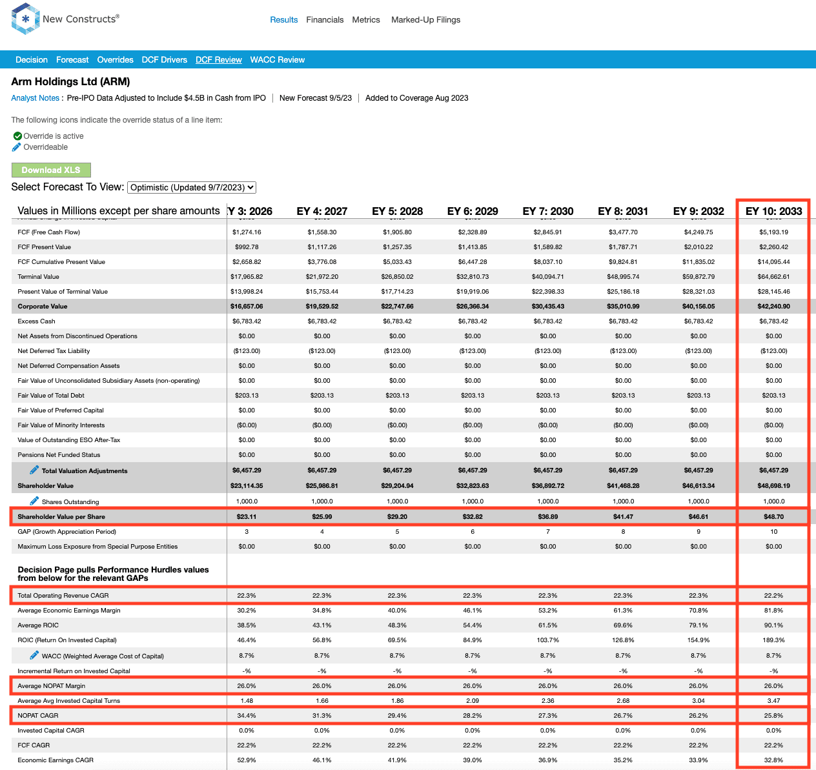
Task: Click the pencil icon beside Shares Outstanding
Action: point(34,501)
